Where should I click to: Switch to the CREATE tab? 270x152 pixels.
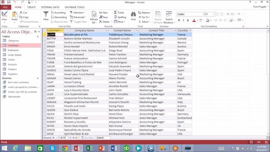(31, 7)
